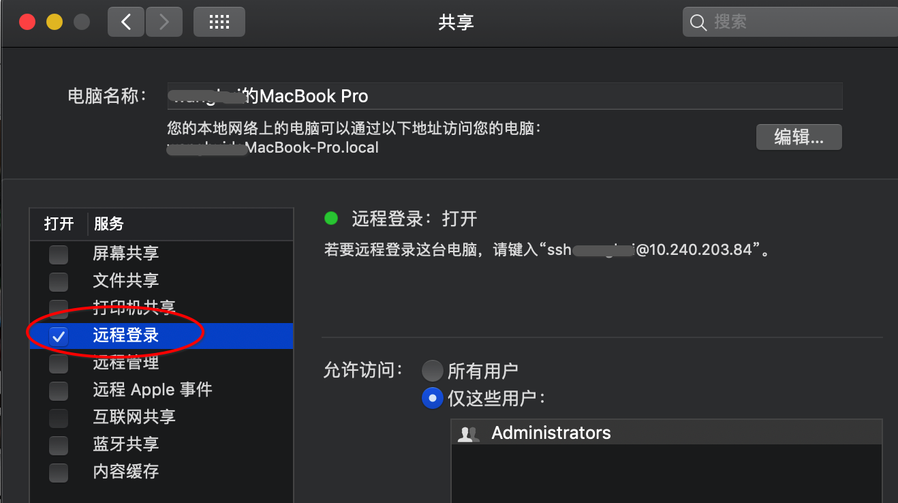Enable the 文件共享 checkbox
The image size is (898, 503).
pyautogui.click(x=59, y=281)
